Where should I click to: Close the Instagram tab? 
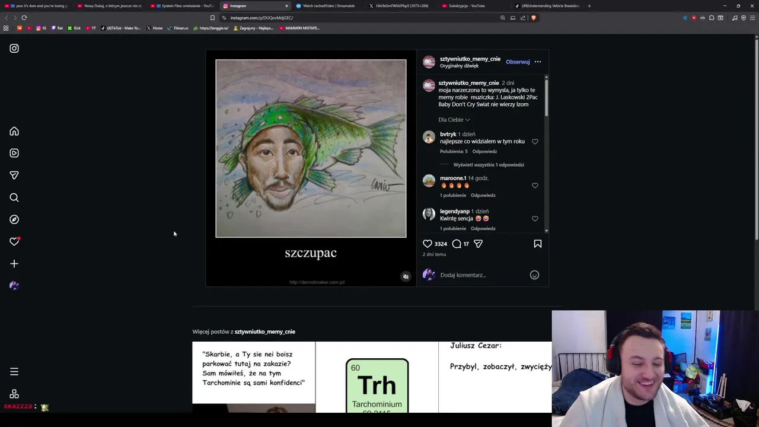coord(286,6)
